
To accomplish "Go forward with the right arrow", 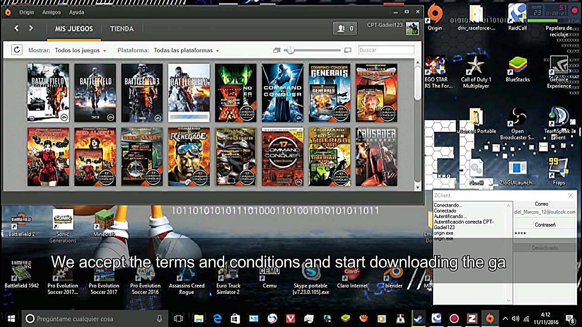I will pyautogui.click(x=31, y=28).
